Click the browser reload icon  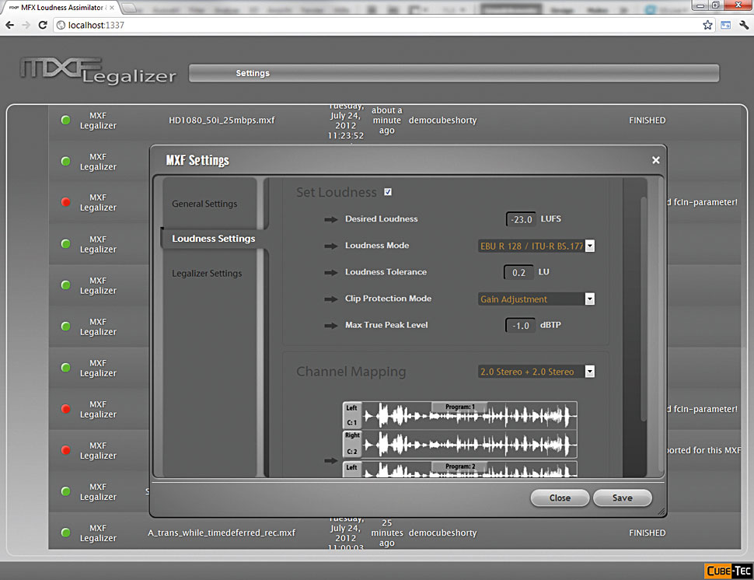click(x=43, y=24)
